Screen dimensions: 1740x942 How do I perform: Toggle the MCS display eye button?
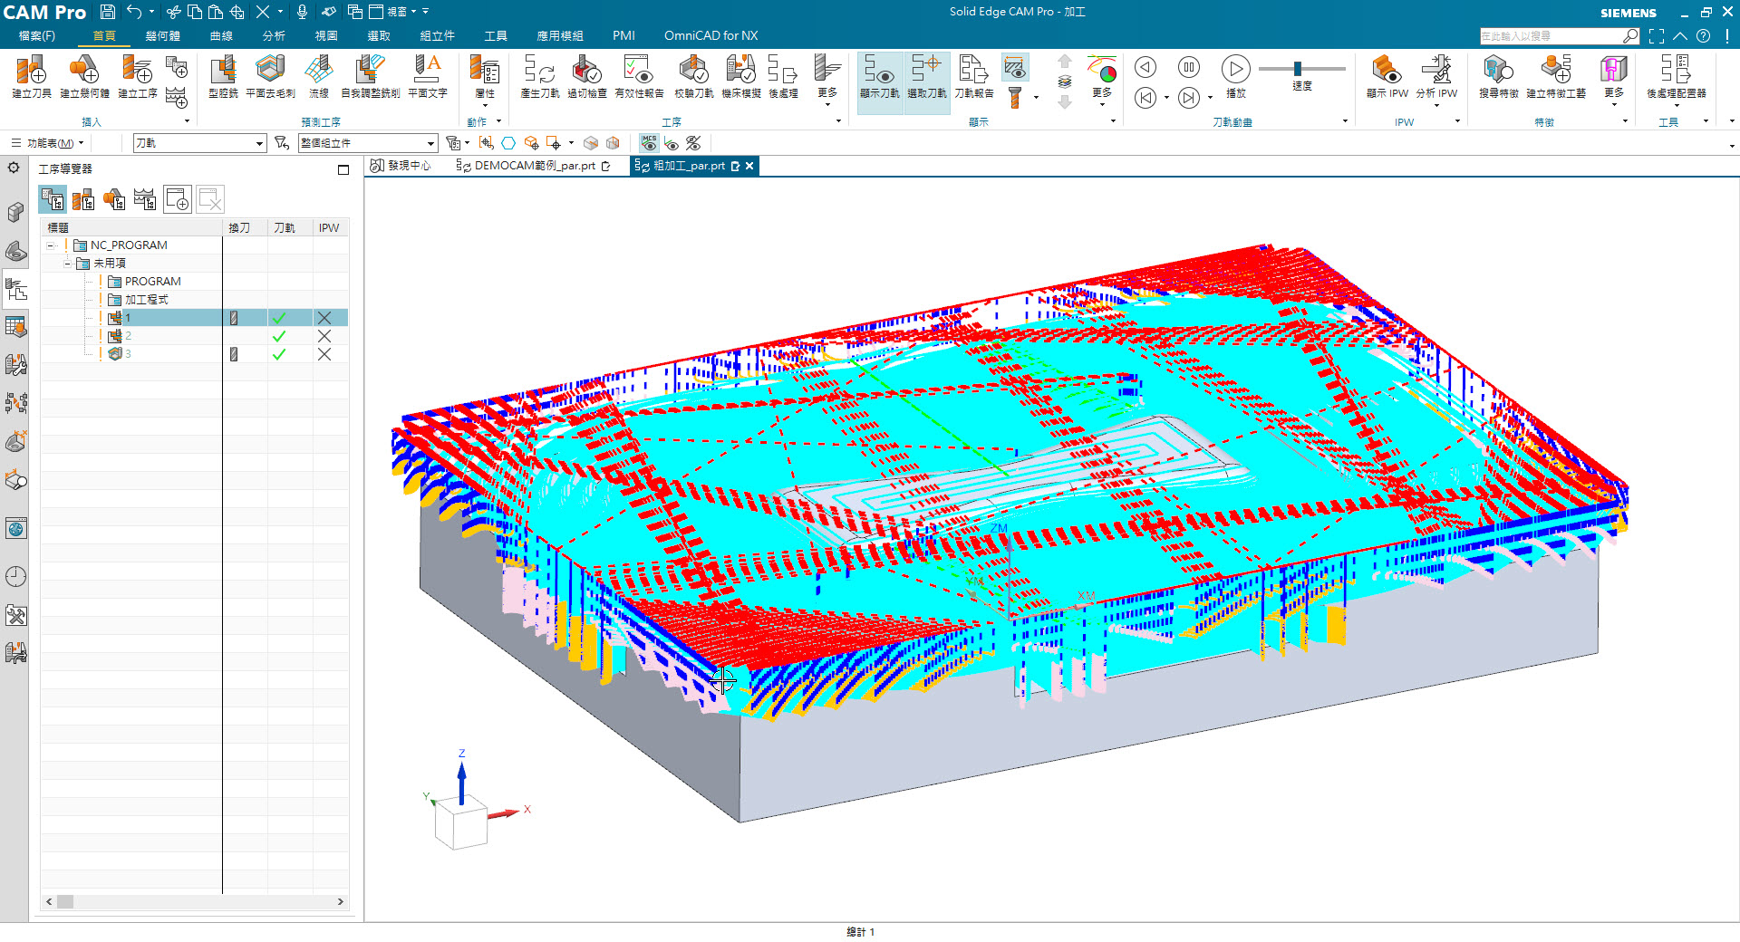pos(649,143)
